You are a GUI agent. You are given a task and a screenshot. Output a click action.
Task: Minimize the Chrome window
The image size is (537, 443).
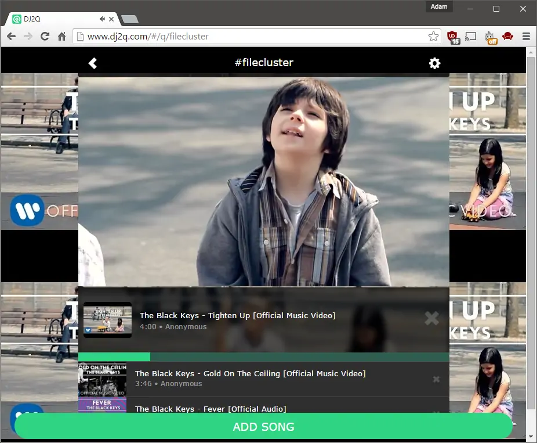pos(470,9)
